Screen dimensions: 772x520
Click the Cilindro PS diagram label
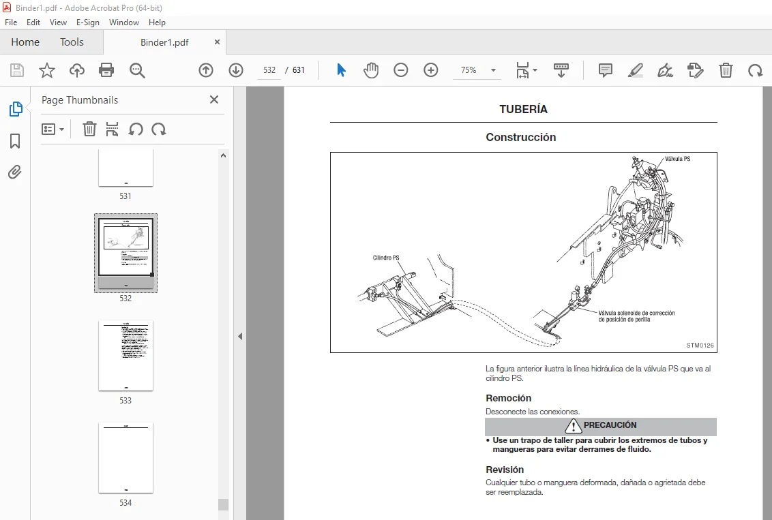(386, 258)
